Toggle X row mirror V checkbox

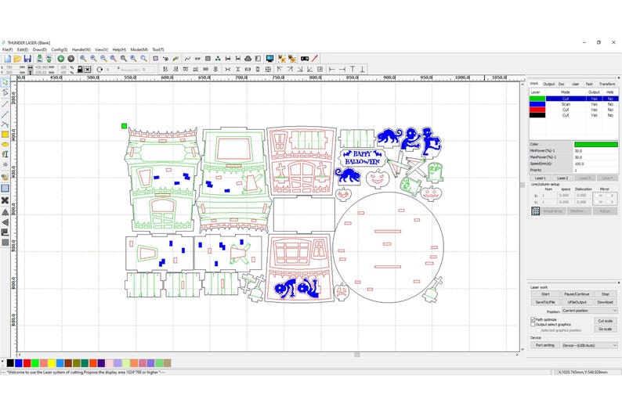pyautogui.click(x=610, y=196)
